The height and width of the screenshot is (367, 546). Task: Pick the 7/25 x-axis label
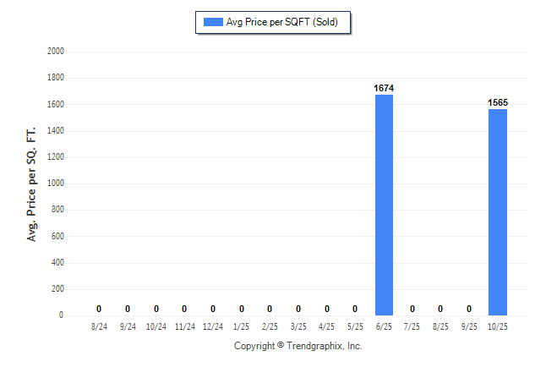click(x=412, y=326)
